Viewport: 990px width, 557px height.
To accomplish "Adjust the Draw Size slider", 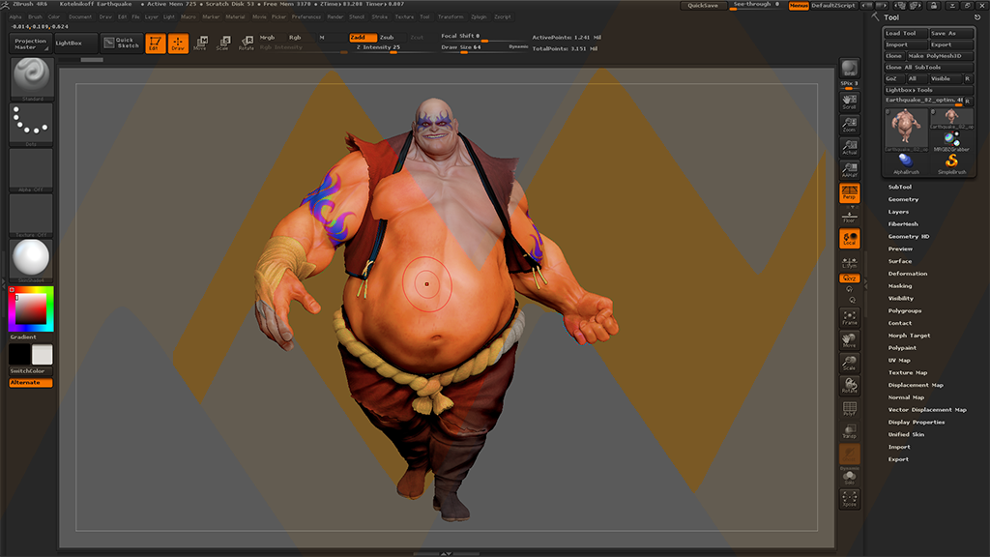I will coord(485,47).
